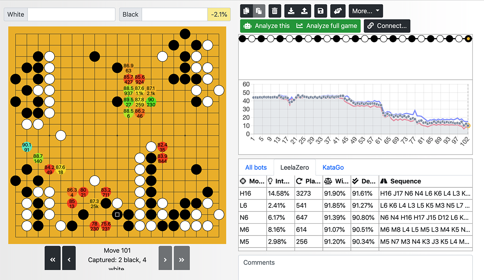Step back one move
The image size is (484, 280).
(69, 259)
